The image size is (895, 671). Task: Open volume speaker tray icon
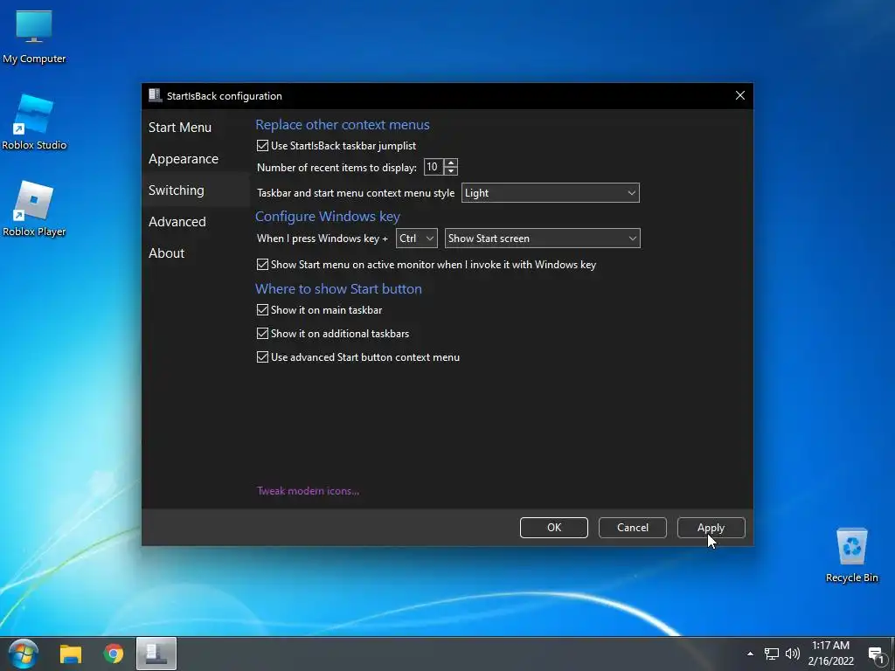click(x=792, y=654)
